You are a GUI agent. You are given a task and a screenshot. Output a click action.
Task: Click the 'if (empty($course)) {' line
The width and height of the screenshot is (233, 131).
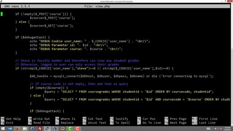49,88
